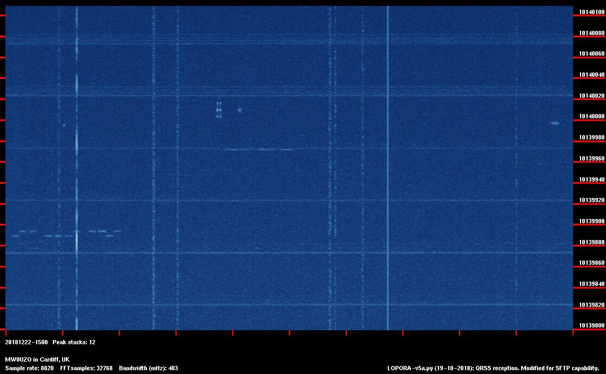Screen dimensions: 606x374
Task: Select the MW0UZO in Cardiff, UK text
Action: pos(37,359)
